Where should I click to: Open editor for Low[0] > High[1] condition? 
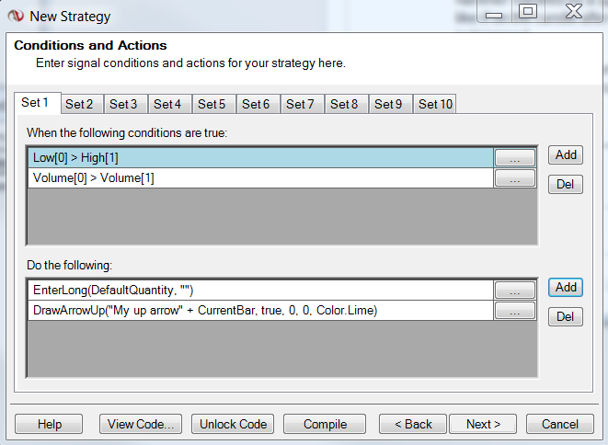pos(514,158)
